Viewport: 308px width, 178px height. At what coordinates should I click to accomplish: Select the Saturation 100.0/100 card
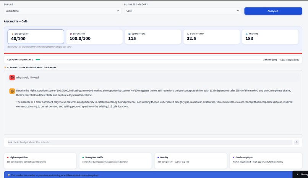[94, 37]
